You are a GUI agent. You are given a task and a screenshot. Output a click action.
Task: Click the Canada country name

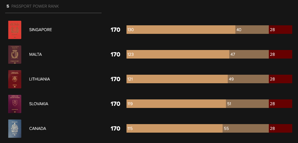(37, 129)
